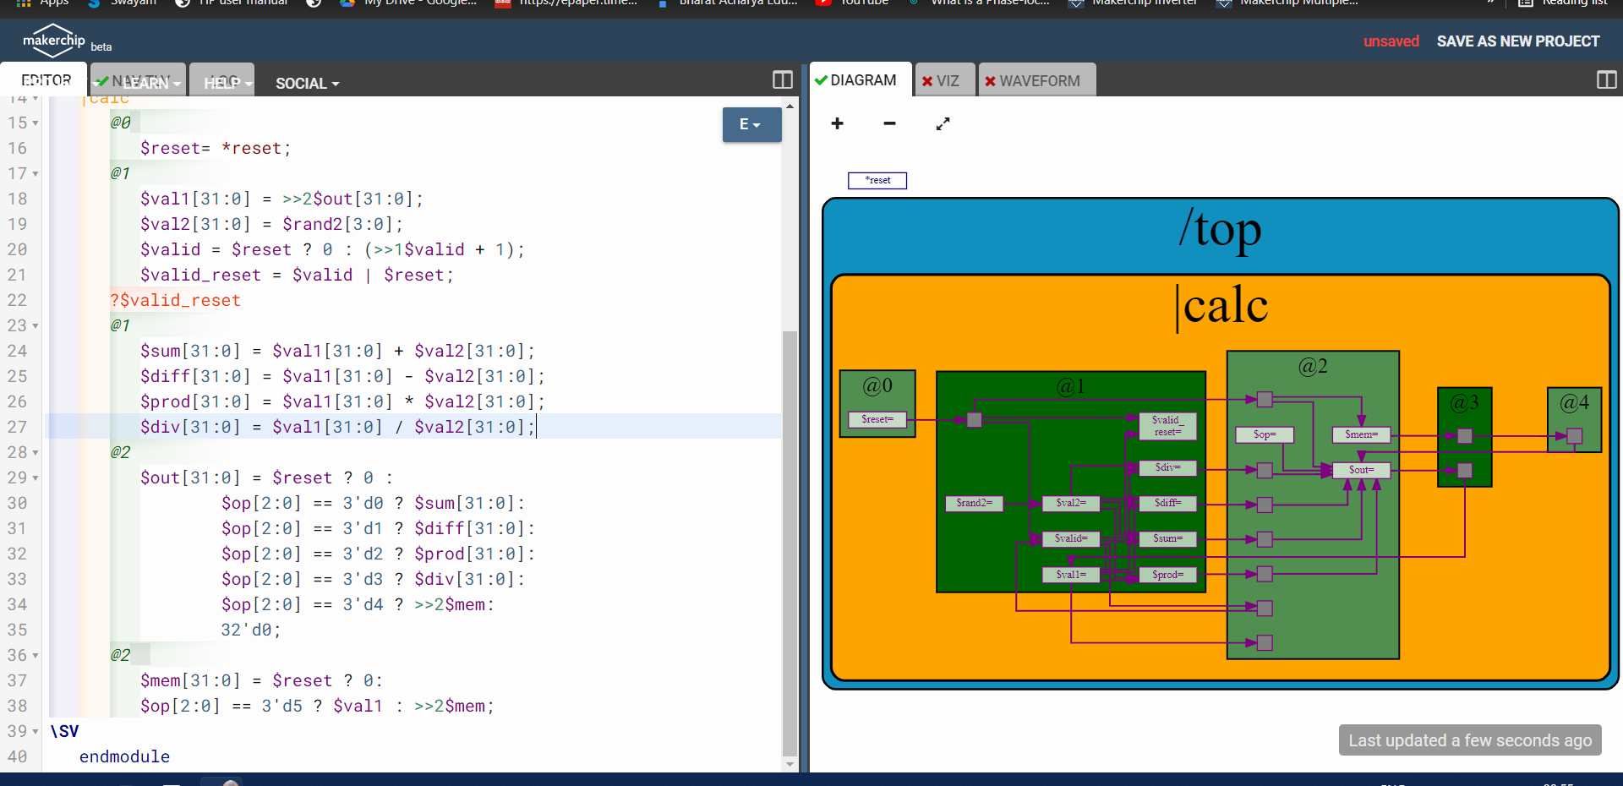Click SAVE AS NEW PROJECT
This screenshot has width=1623, height=786.
pyautogui.click(x=1518, y=41)
